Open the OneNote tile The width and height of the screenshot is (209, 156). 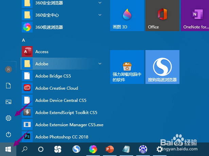coord(195,15)
